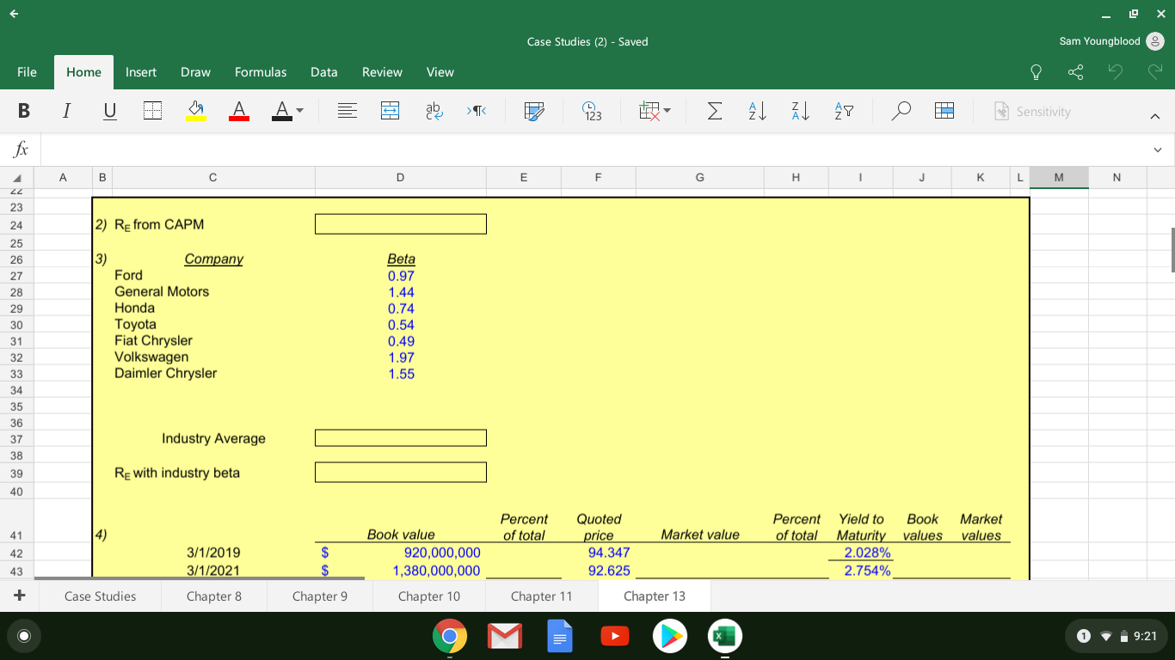
Task: Click into the formula bar field
Action: (594, 150)
